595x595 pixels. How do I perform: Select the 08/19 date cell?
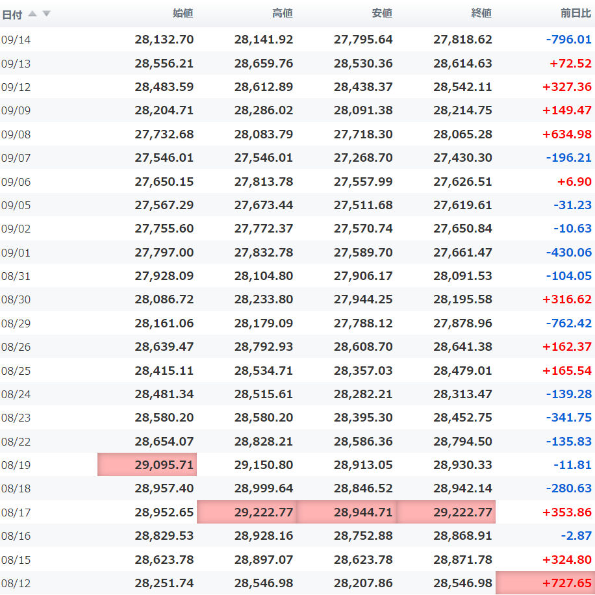(16, 466)
